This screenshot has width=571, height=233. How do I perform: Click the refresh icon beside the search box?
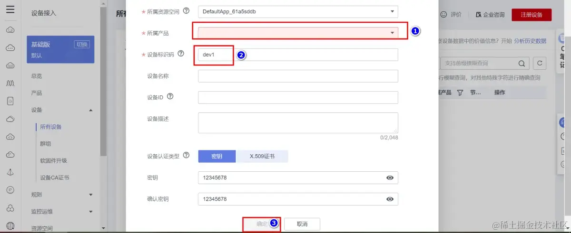coord(539,63)
